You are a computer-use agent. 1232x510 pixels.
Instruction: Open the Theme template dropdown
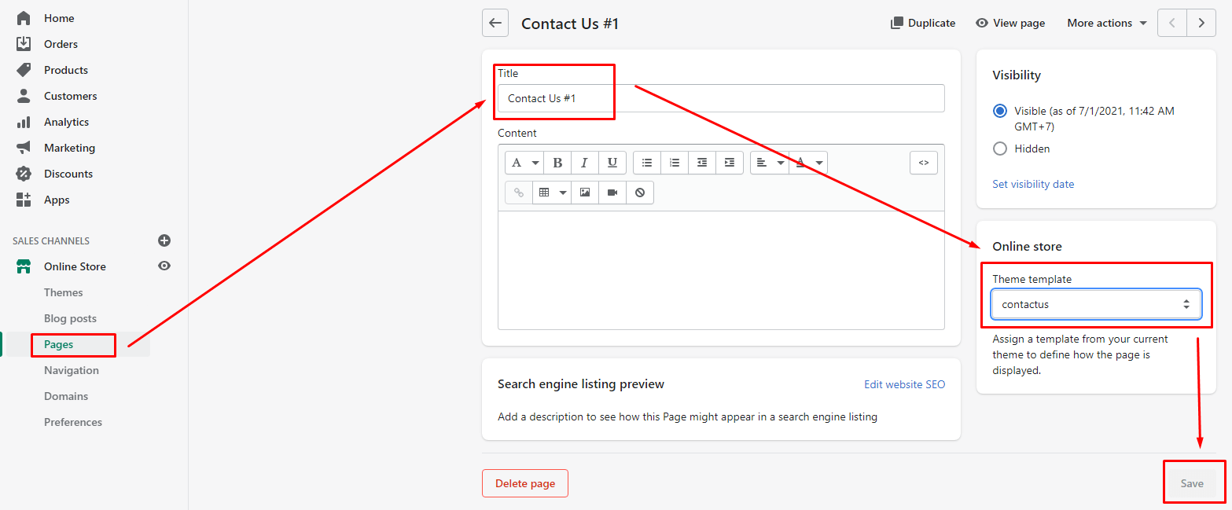click(1095, 304)
